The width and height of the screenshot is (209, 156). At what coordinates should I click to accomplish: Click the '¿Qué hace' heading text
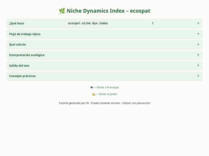pos(17,23)
